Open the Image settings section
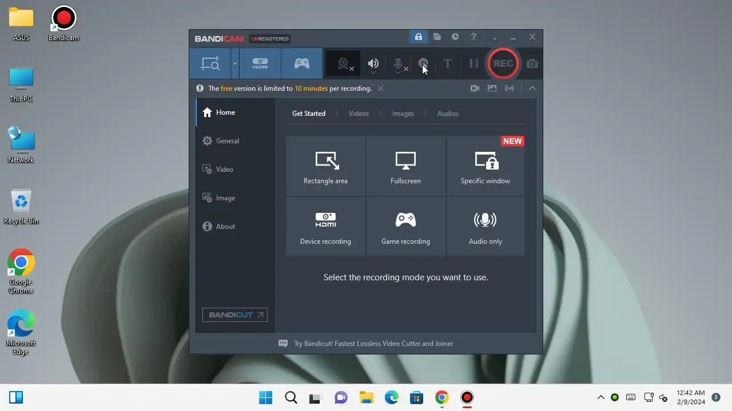Image resolution: width=732 pixels, height=411 pixels. tap(235, 198)
